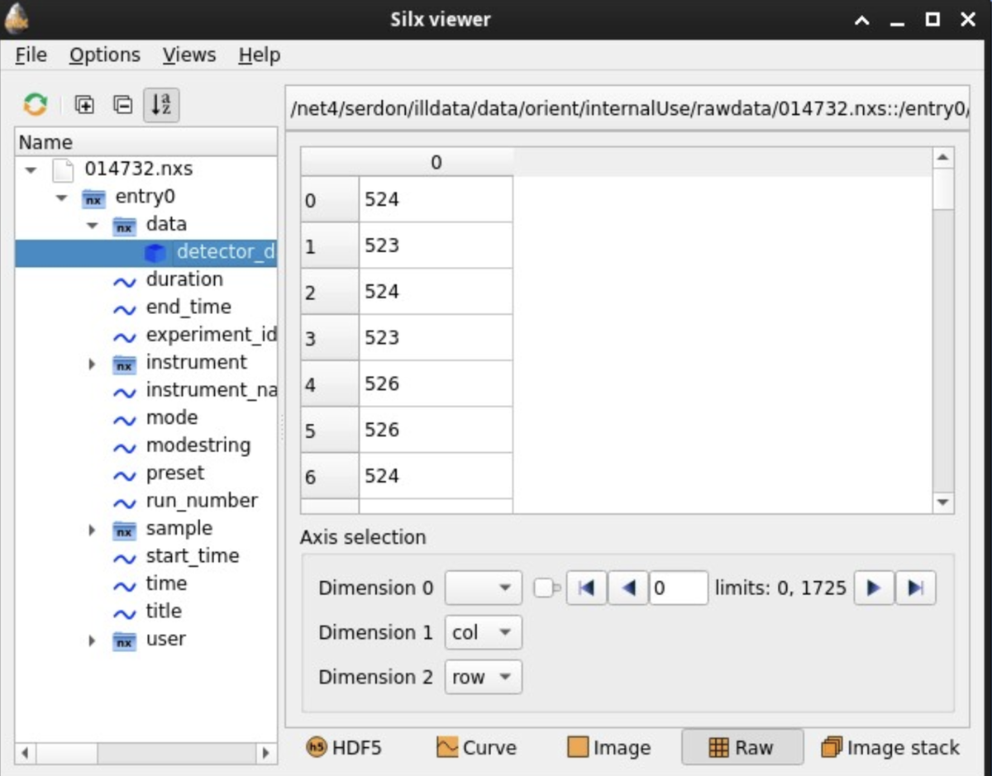Select the cell in table row 1
Image resolution: width=992 pixels, height=776 pixels.
coord(436,246)
